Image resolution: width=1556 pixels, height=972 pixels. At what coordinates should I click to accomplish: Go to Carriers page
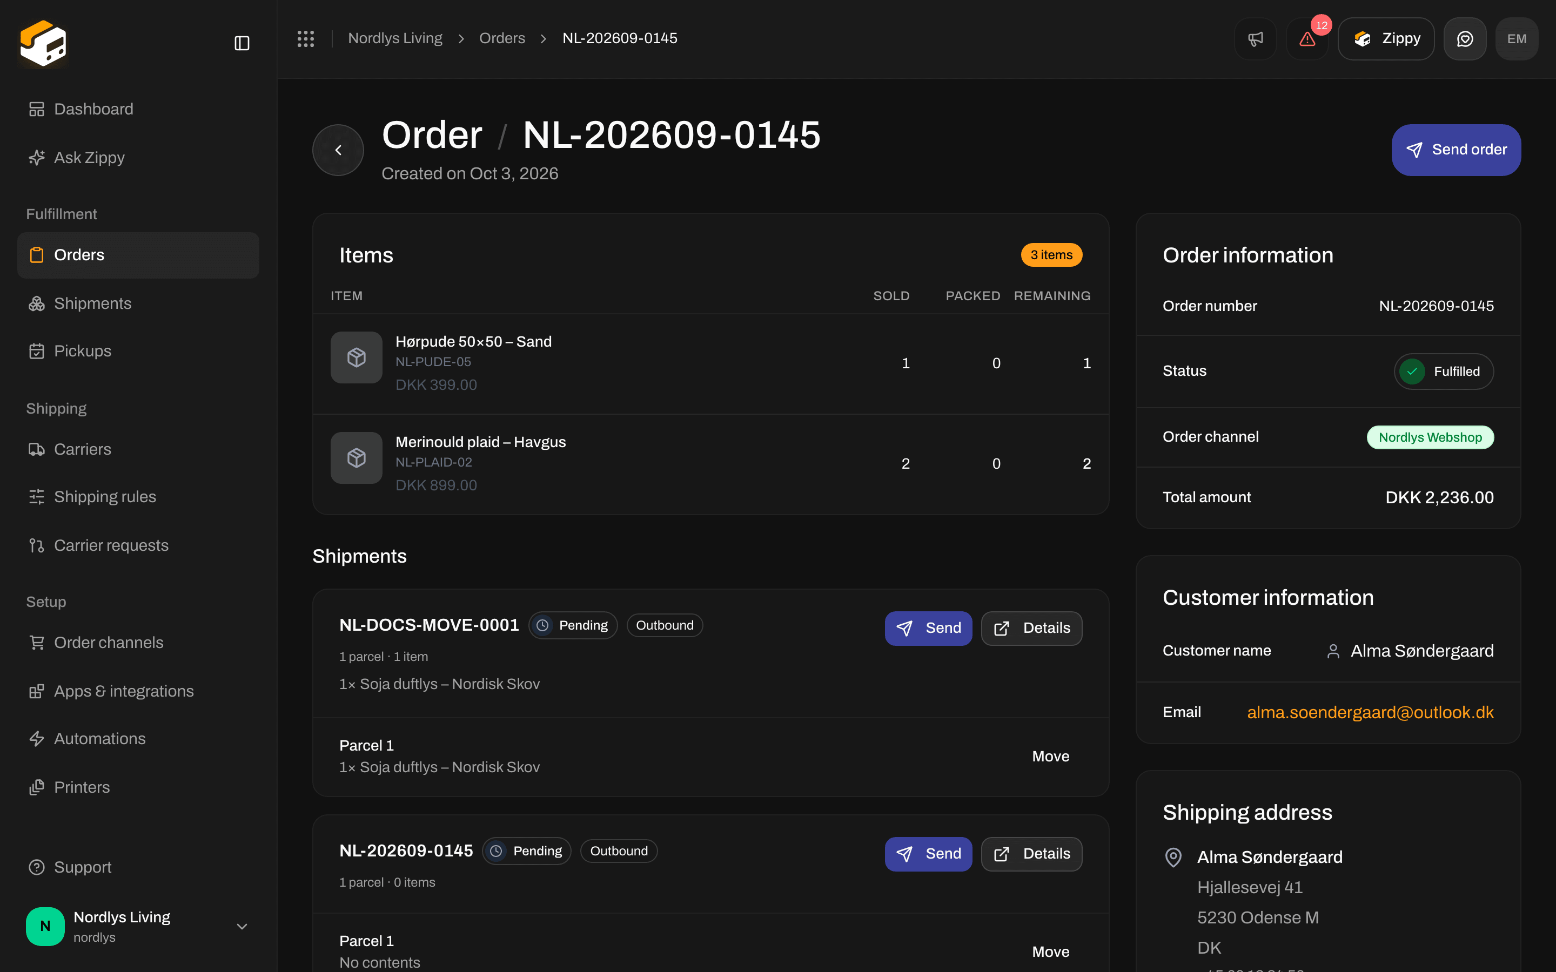coord(138,449)
